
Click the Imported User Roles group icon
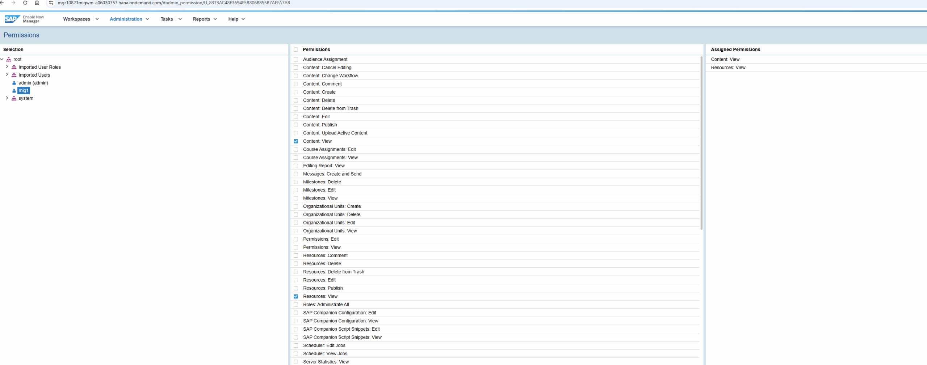[x=14, y=67]
